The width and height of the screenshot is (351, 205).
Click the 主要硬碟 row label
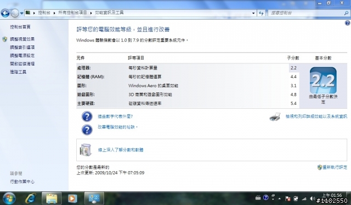tap(86, 103)
